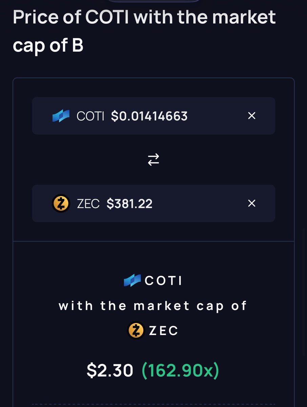Screen dimensions: 307x407
Task: Select the ZEC ticker label in the second selector
Action: point(88,203)
